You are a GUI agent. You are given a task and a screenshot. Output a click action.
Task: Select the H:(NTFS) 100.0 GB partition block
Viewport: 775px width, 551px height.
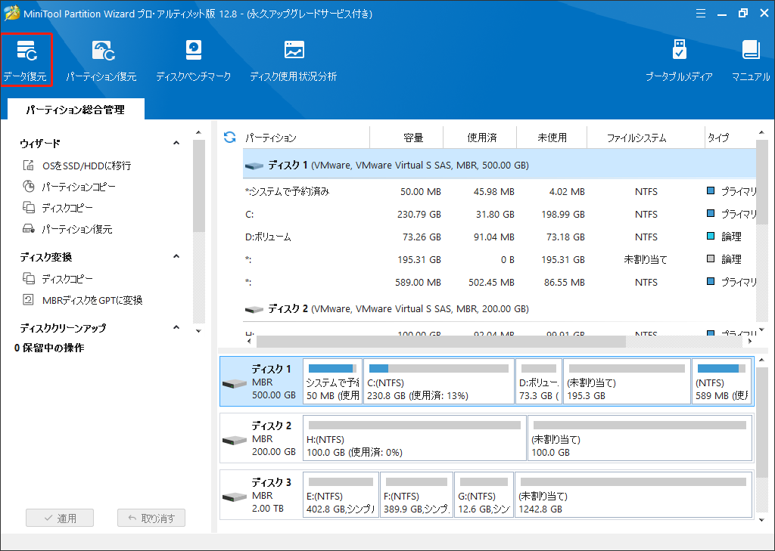tap(415, 438)
